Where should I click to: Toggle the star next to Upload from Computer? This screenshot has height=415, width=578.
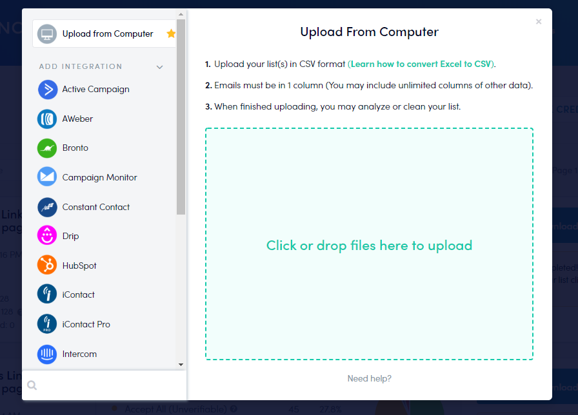point(171,34)
